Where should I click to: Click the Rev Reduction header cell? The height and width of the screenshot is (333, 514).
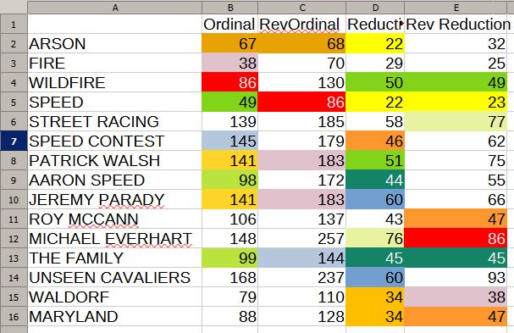click(x=456, y=25)
